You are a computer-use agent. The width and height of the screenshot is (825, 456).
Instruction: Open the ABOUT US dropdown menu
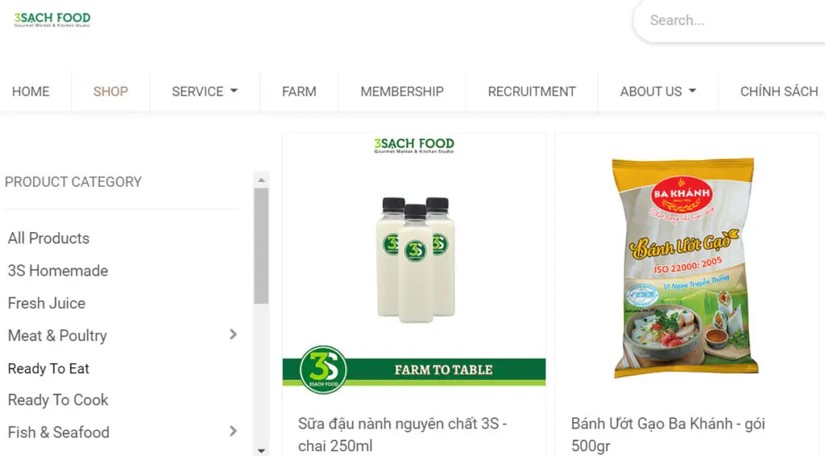tap(657, 92)
